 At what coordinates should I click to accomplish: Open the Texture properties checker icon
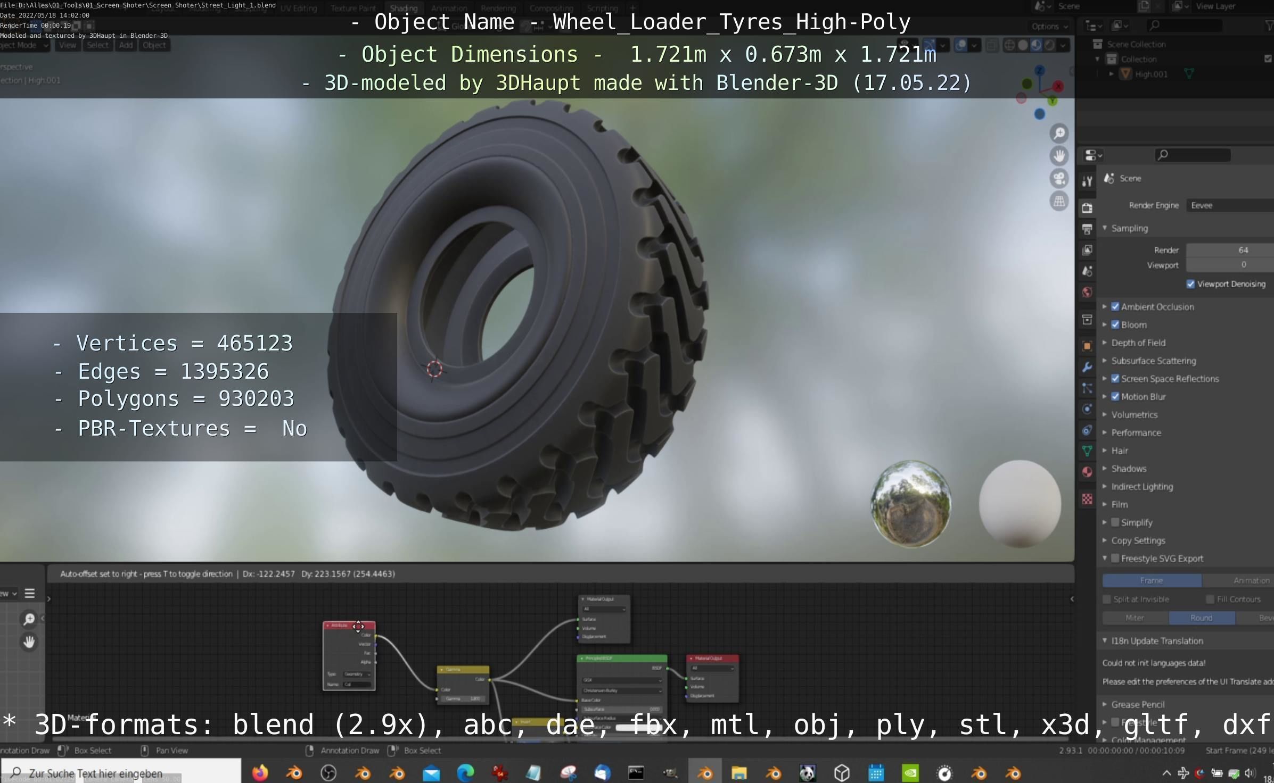coord(1087,499)
